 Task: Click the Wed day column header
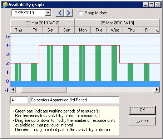coord(115,30)
